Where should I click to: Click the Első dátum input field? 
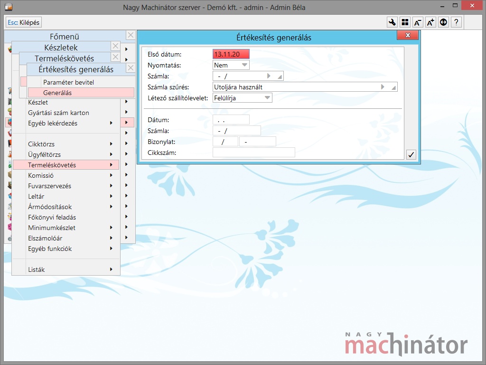click(231, 54)
